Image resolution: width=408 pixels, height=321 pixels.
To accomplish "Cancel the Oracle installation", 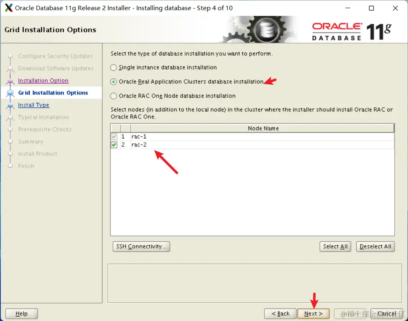I will tap(386, 314).
